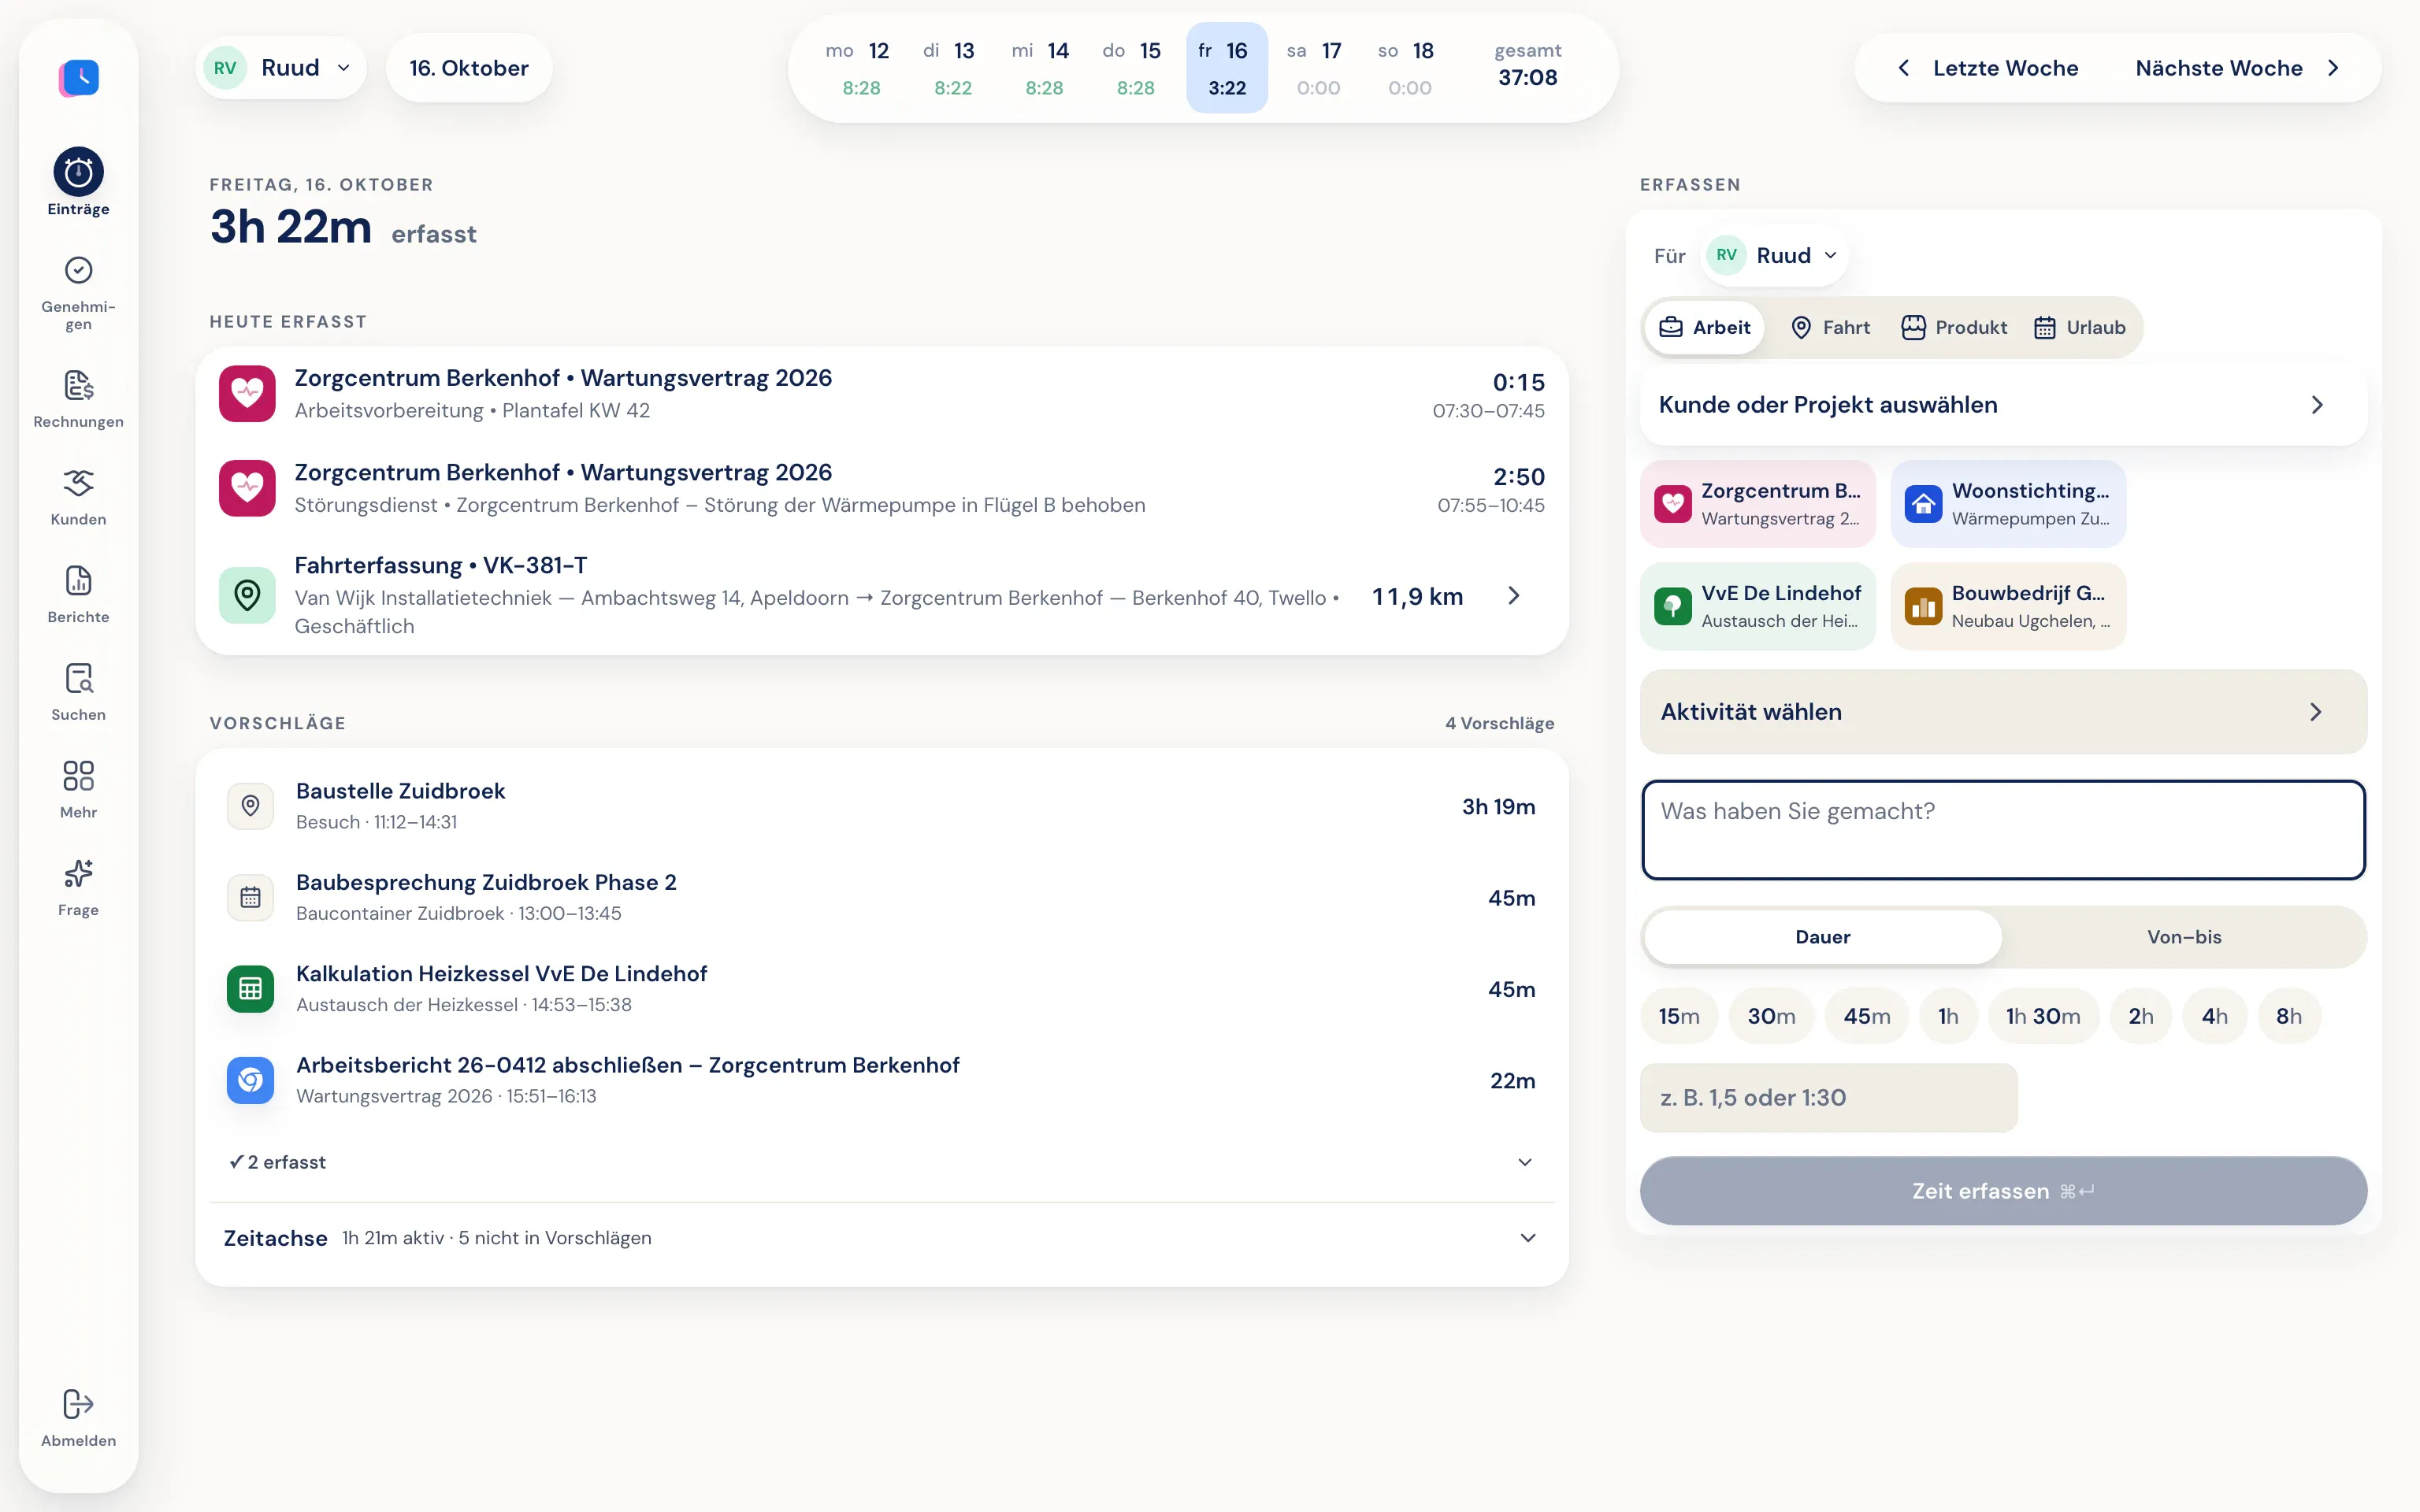Click location pin icon of Fahrterfassung entry
The width and height of the screenshot is (2420, 1512).
click(x=247, y=595)
